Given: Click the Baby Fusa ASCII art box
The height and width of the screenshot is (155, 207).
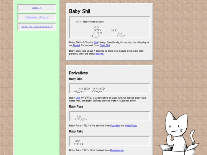Looking at the screenshot, I should click(x=110, y=116).
